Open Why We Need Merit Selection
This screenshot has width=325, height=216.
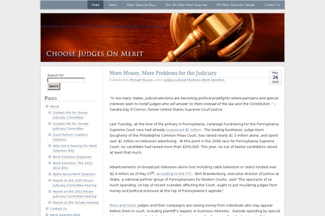click(186, 5)
